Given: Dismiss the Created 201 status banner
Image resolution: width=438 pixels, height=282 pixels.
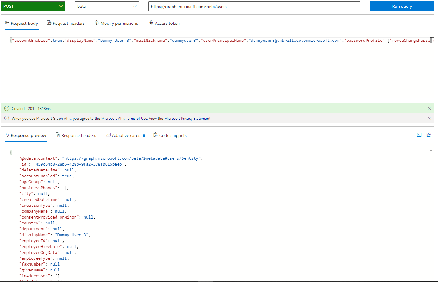Looking at the screenshot, I should click(429, 108).
